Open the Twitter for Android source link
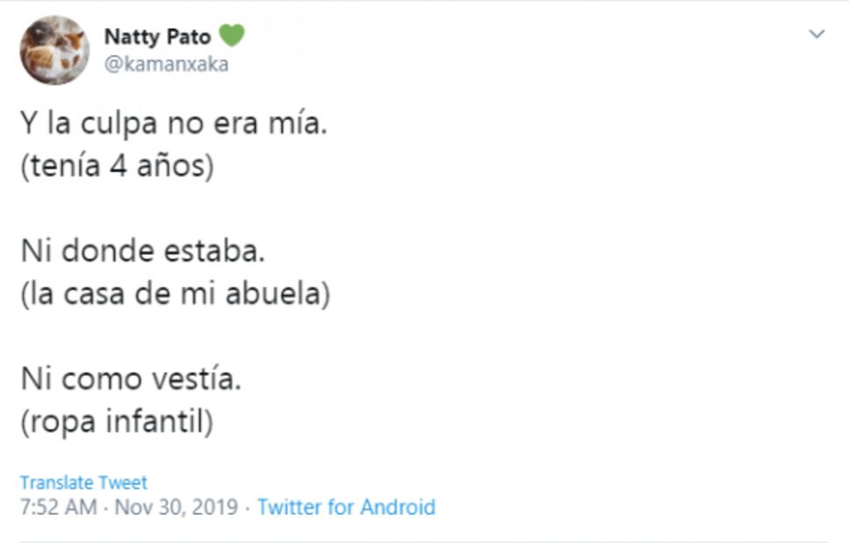Screen dimensions: 849x543 click(345, 507)
